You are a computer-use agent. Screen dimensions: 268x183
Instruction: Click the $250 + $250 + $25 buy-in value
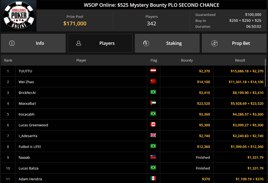(245, 21)
